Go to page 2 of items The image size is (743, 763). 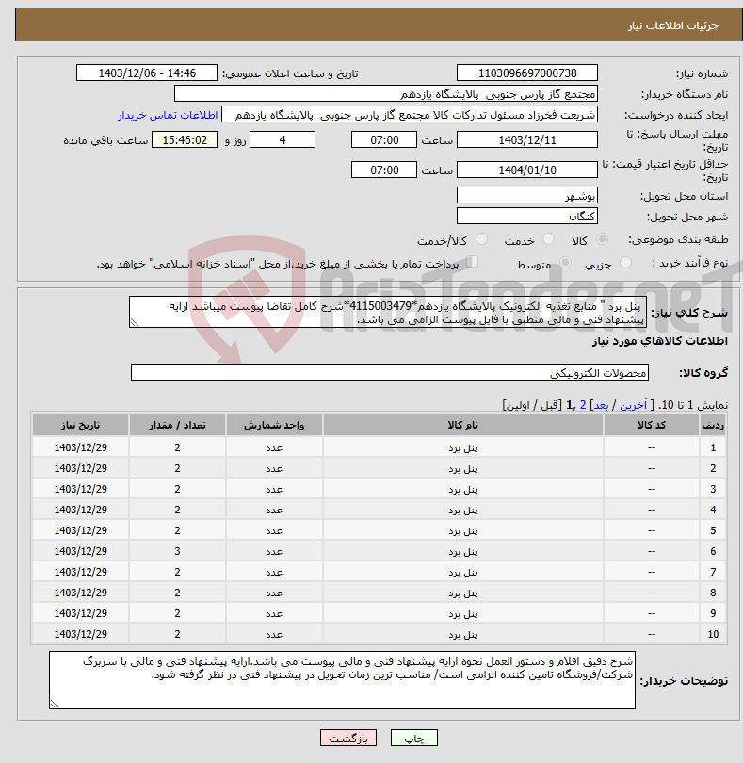coord(582,405)
